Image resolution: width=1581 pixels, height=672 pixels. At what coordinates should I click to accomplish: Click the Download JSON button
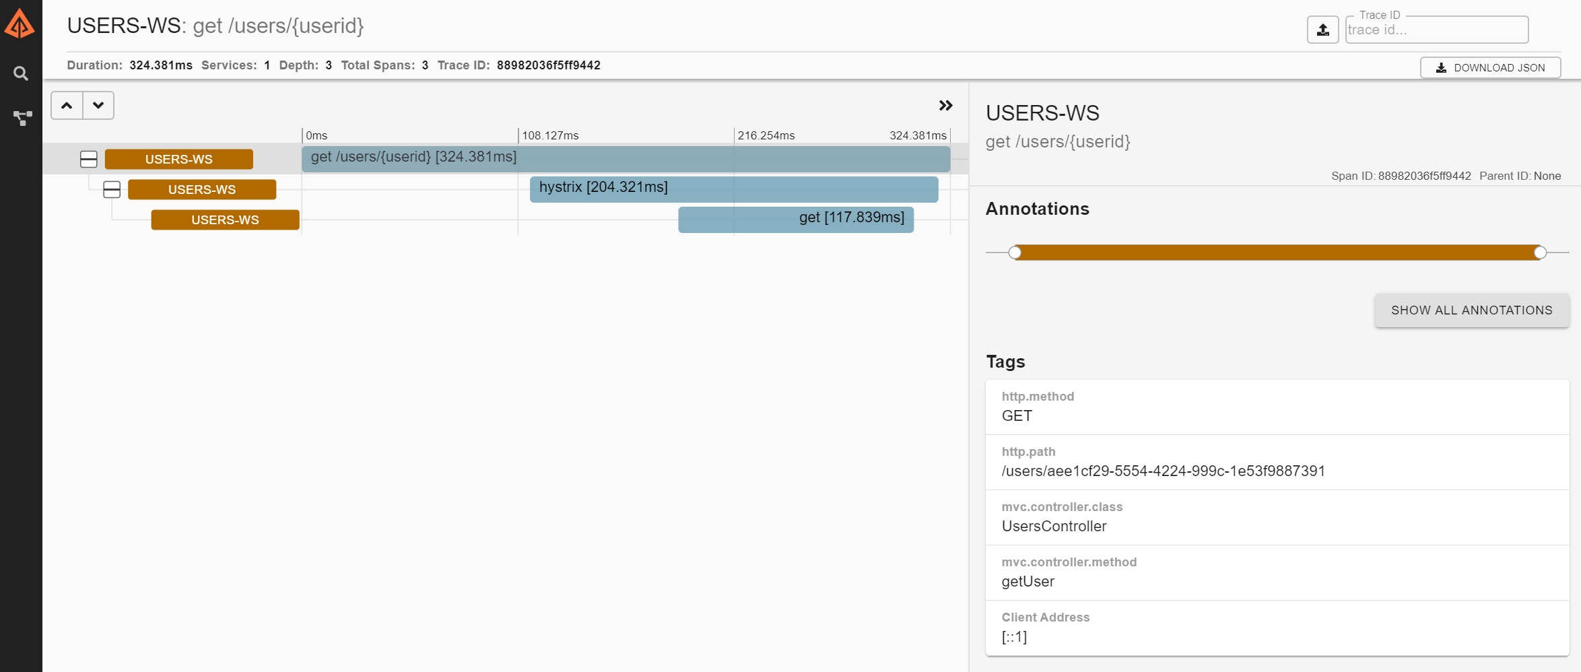[1490, 67]
